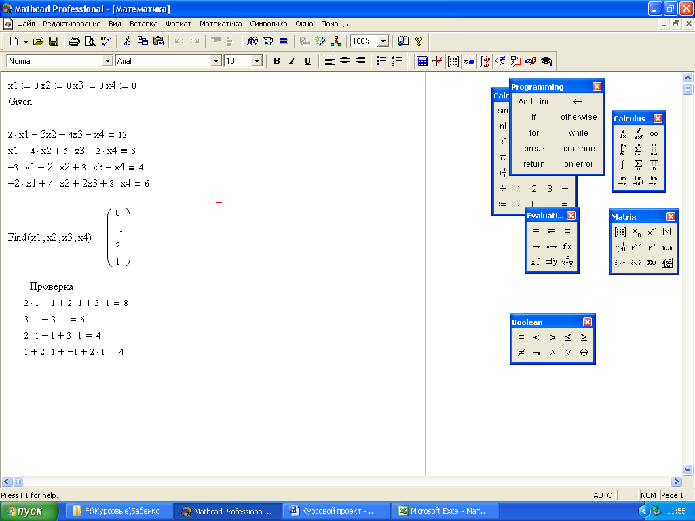The height and width of the screenshot is (521, 695).
Task: Toggle underline text formatting
Action: 307,61
